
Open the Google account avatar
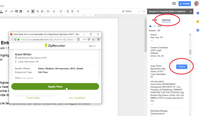196,4
